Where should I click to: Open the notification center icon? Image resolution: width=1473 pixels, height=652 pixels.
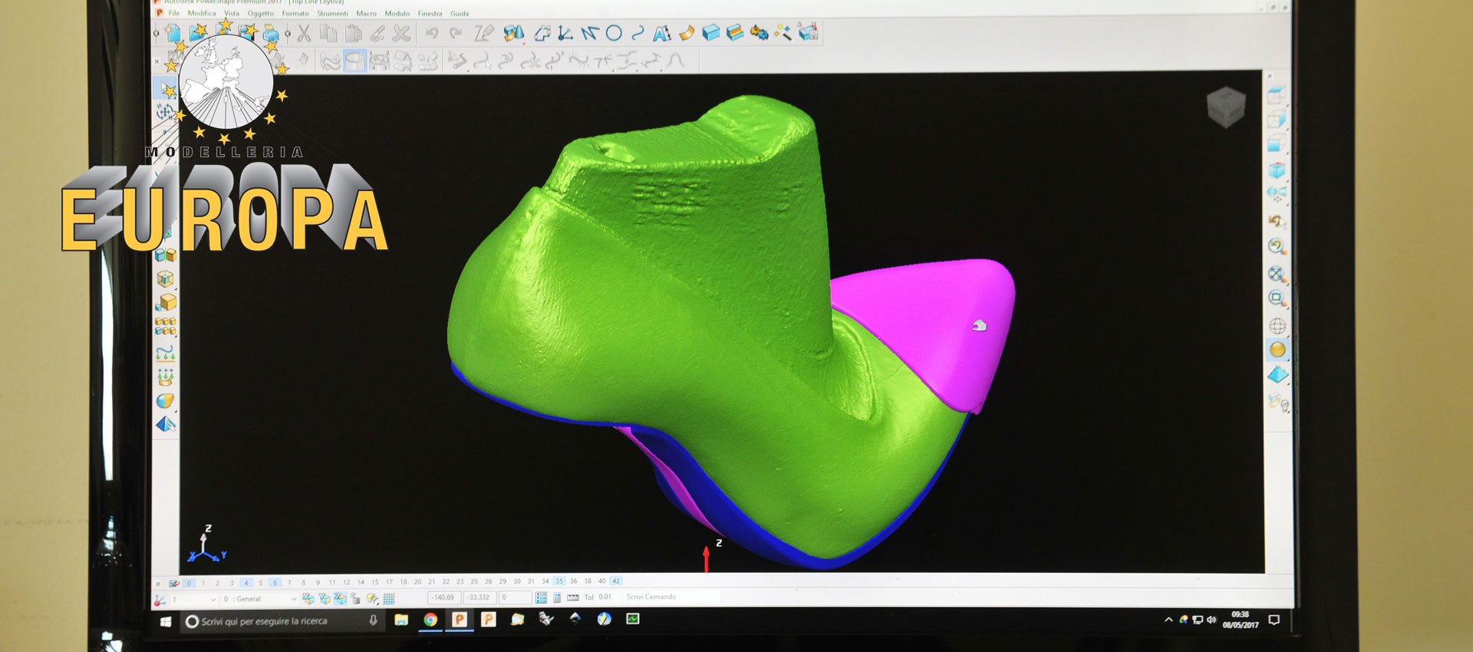tap(1274, 620)
